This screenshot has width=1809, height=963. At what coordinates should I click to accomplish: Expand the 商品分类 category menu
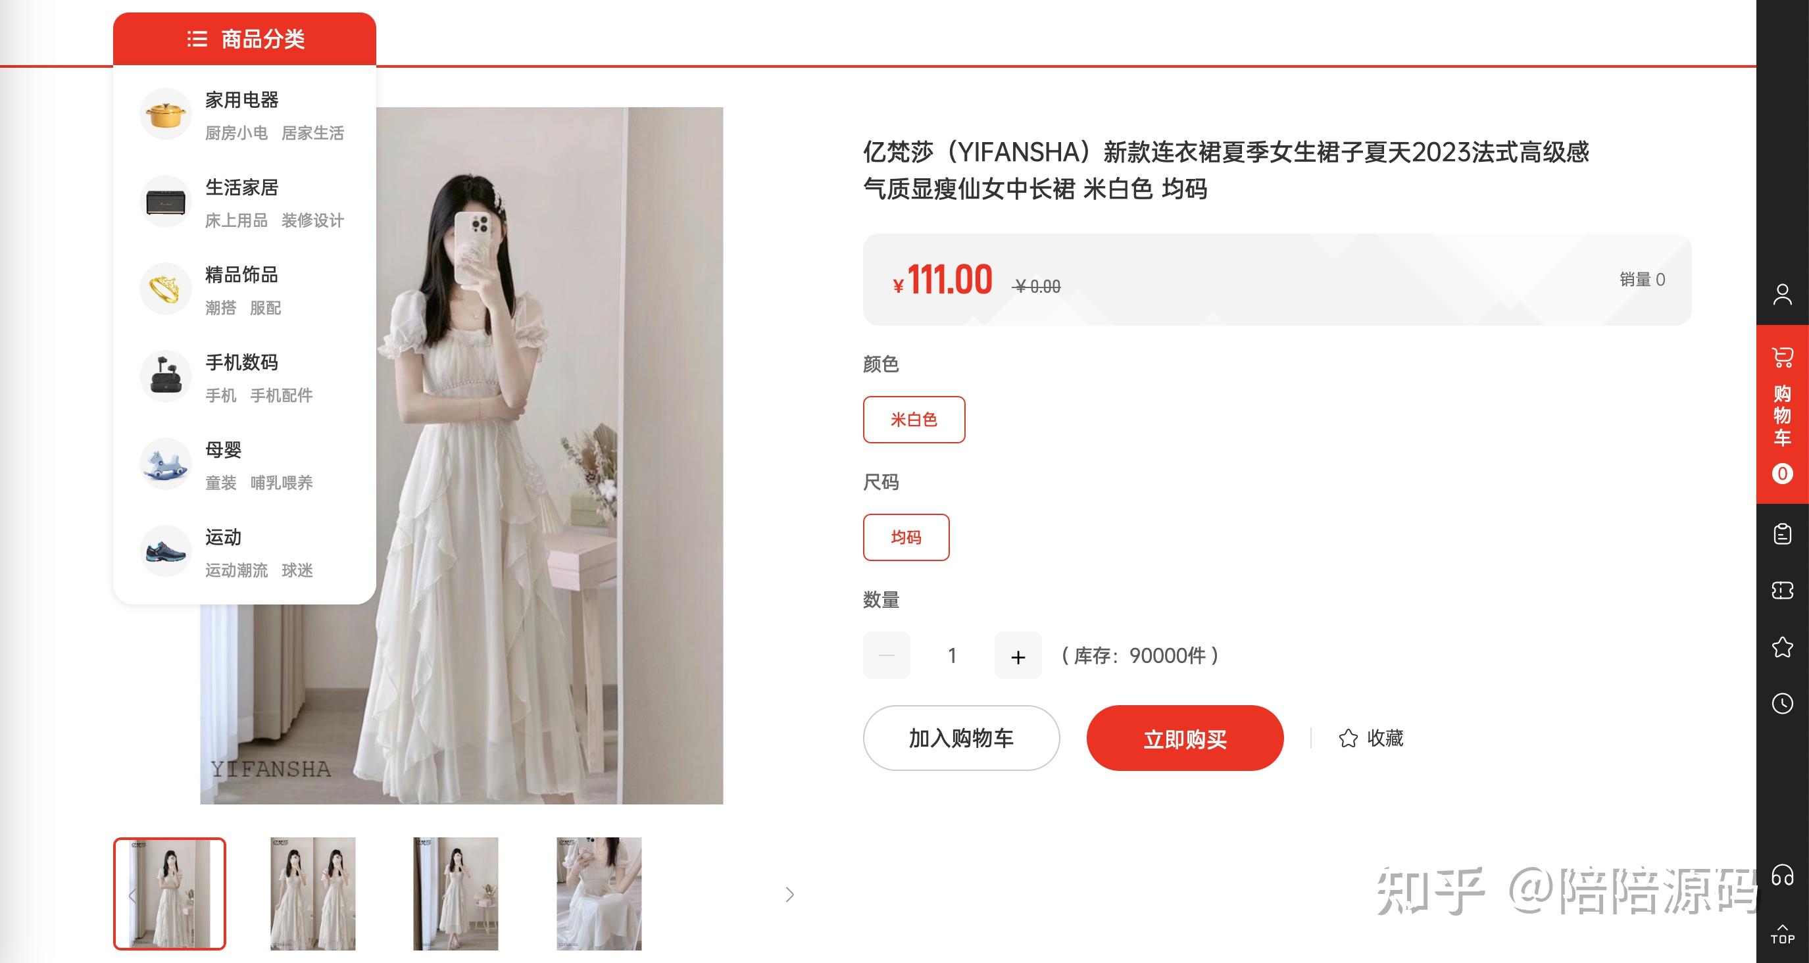click(x=245, y=39)
